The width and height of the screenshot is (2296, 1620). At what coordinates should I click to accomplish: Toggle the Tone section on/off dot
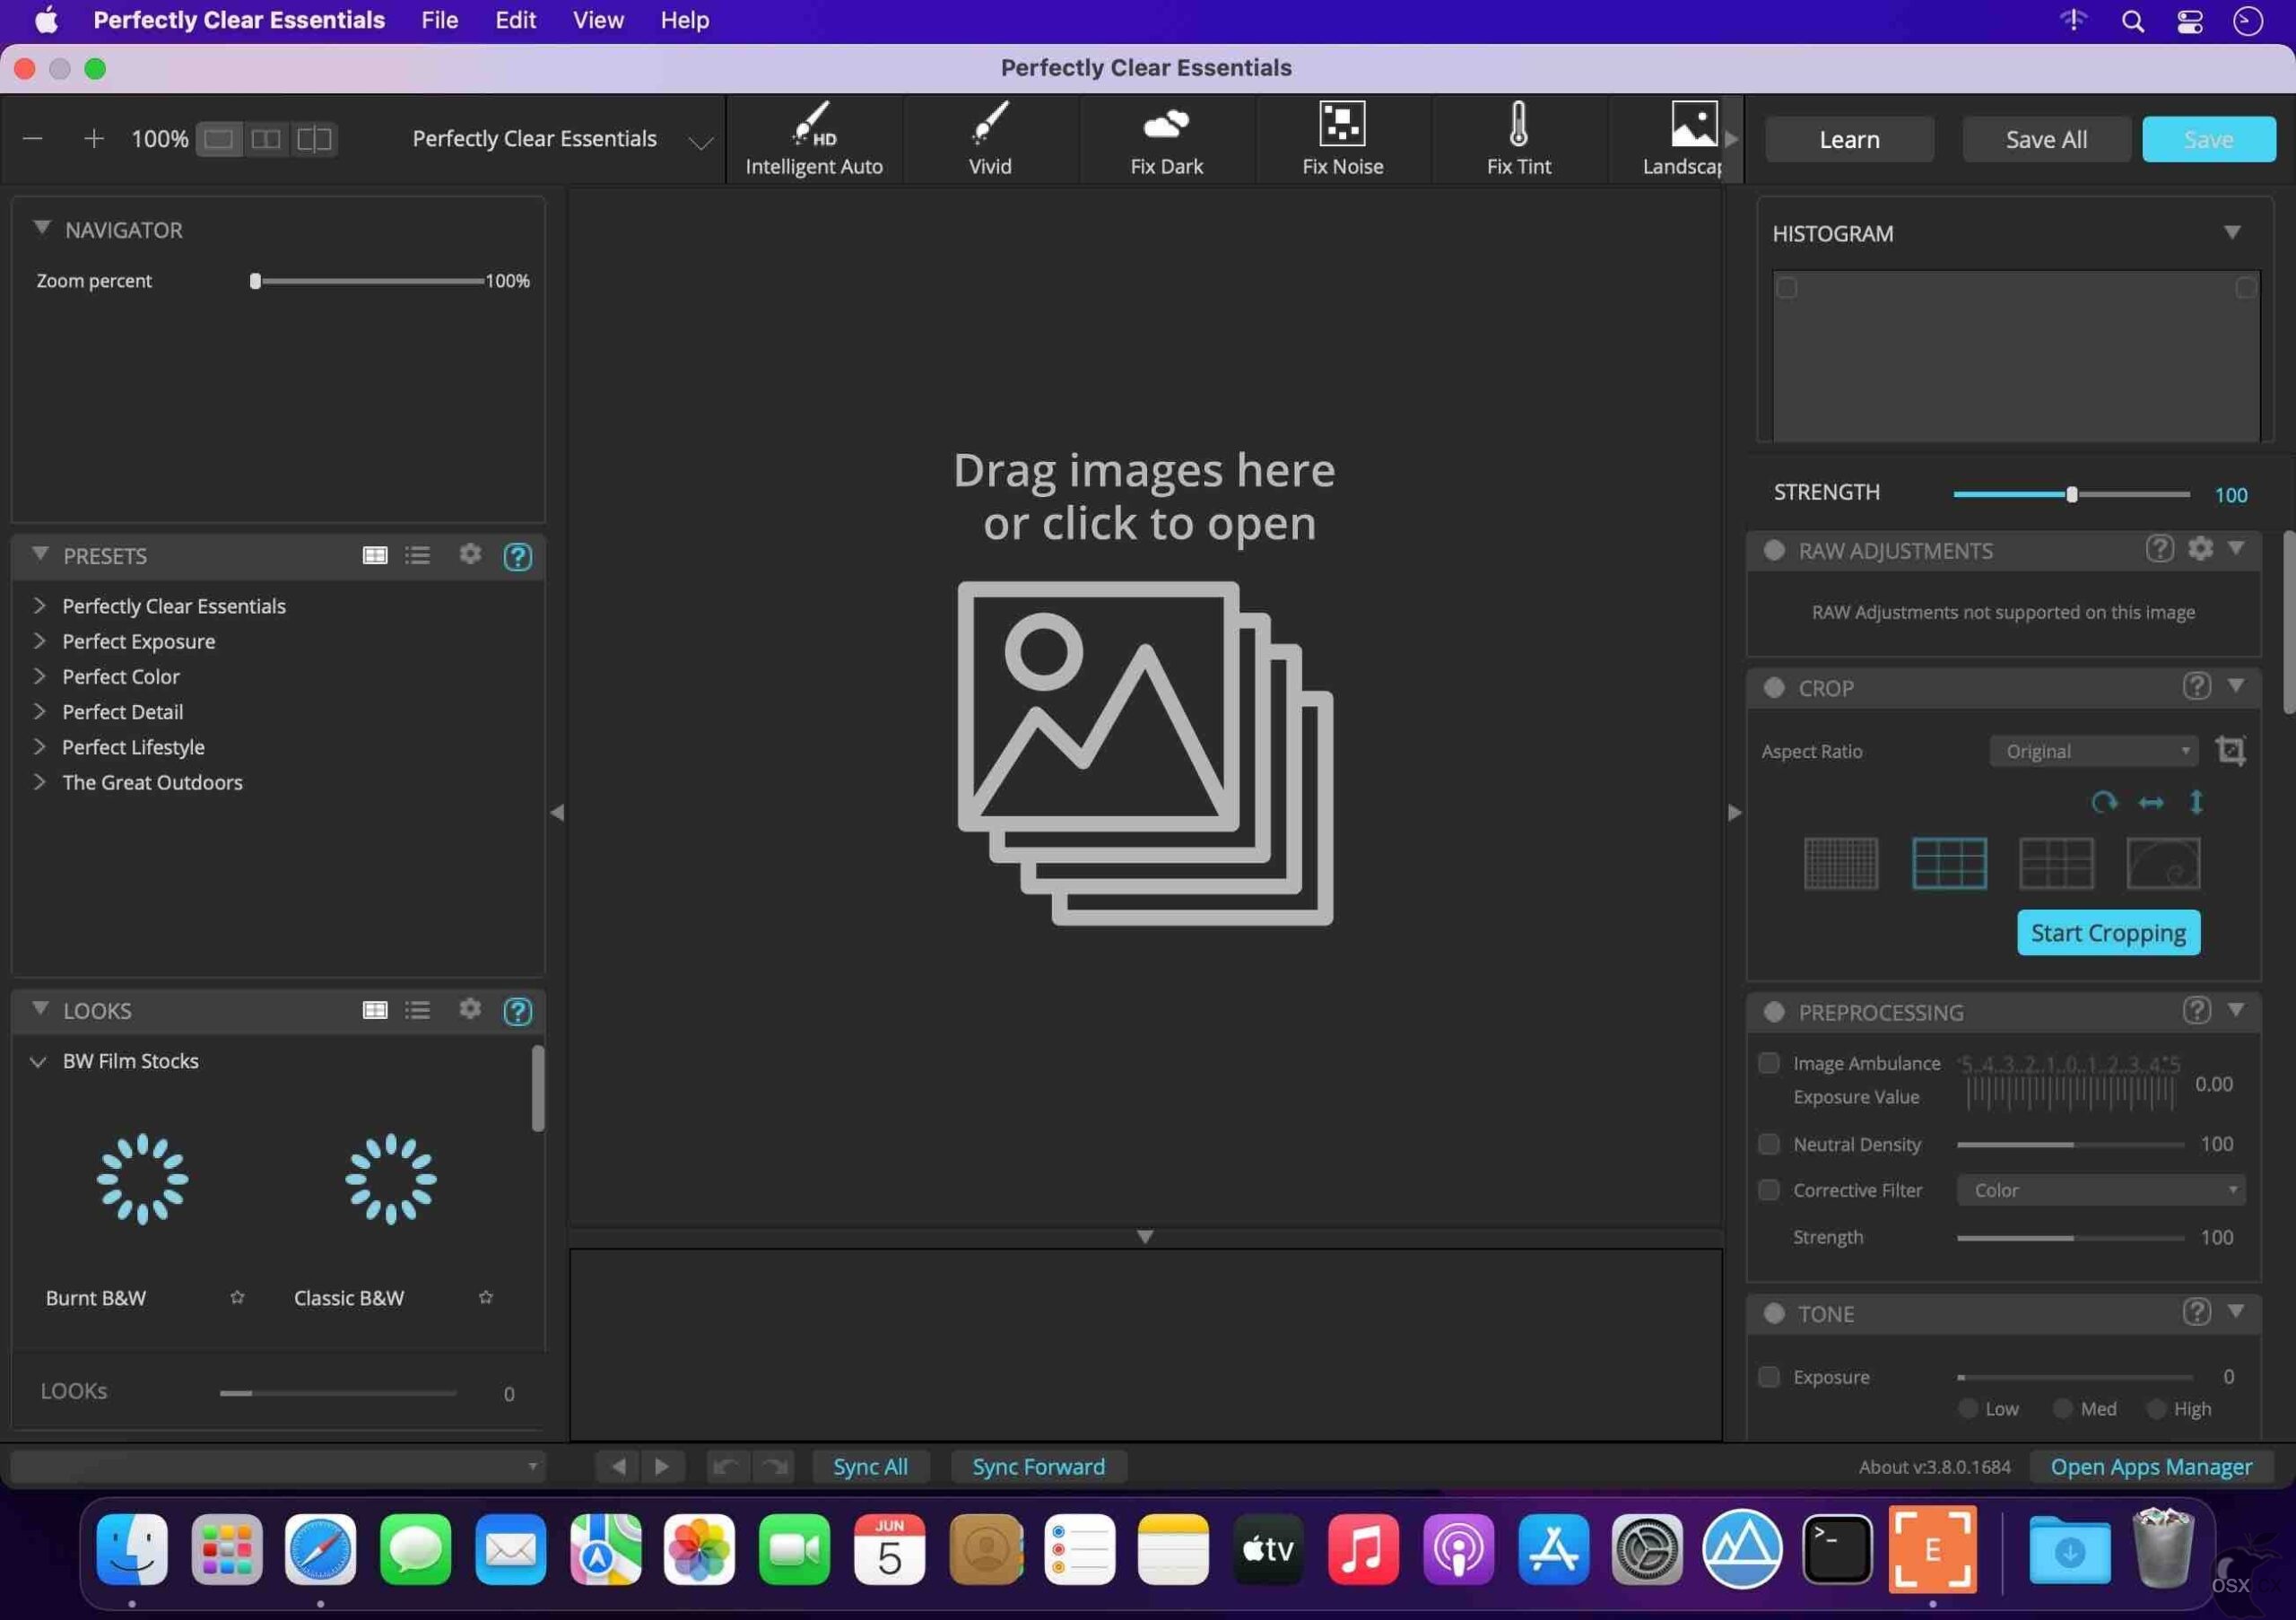click(1774, 1314)
